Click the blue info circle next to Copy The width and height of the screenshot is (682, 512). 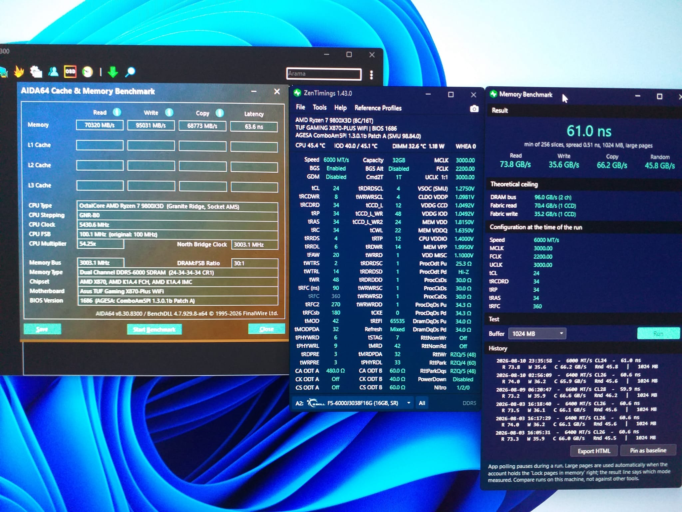pyautogui.click(x=220, y=113)
